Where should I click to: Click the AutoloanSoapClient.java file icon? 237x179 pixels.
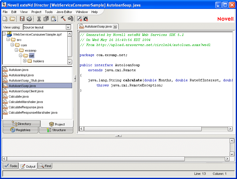click(x=5, y=91)
